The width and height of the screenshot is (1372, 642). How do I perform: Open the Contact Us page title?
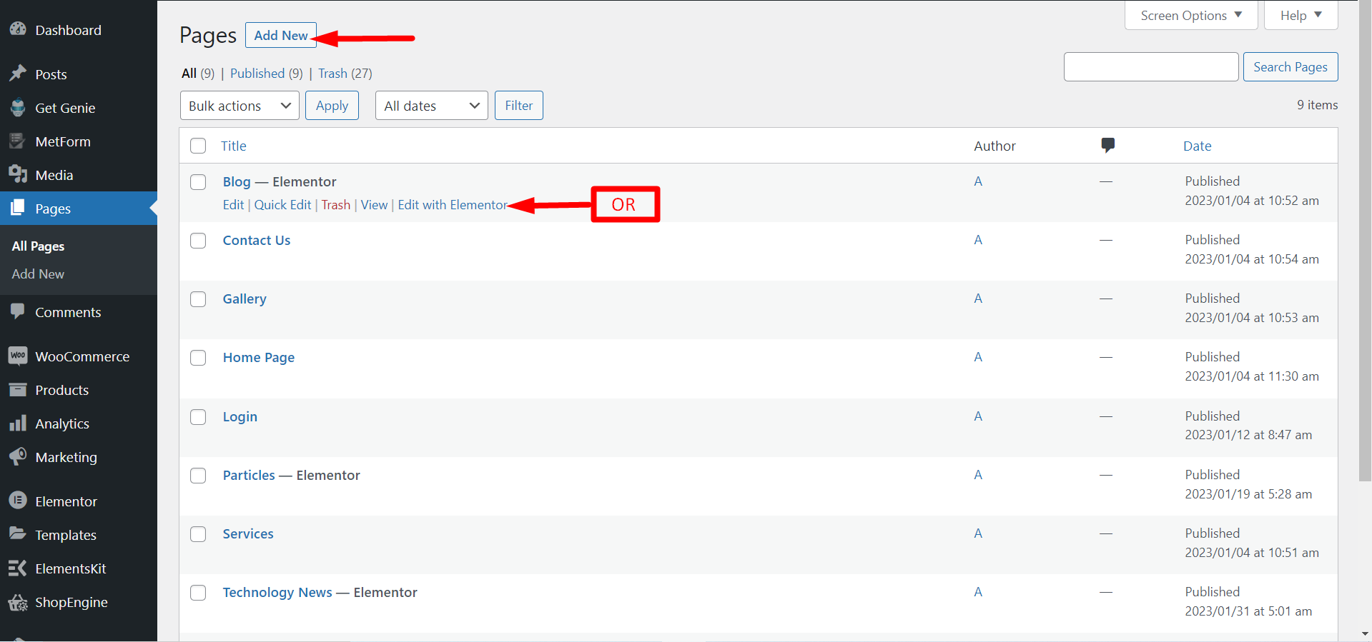click(x=257, y=241)
